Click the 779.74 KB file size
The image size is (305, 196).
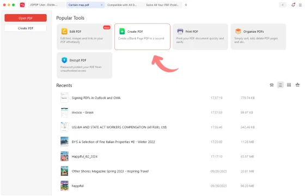coord(248,98)
